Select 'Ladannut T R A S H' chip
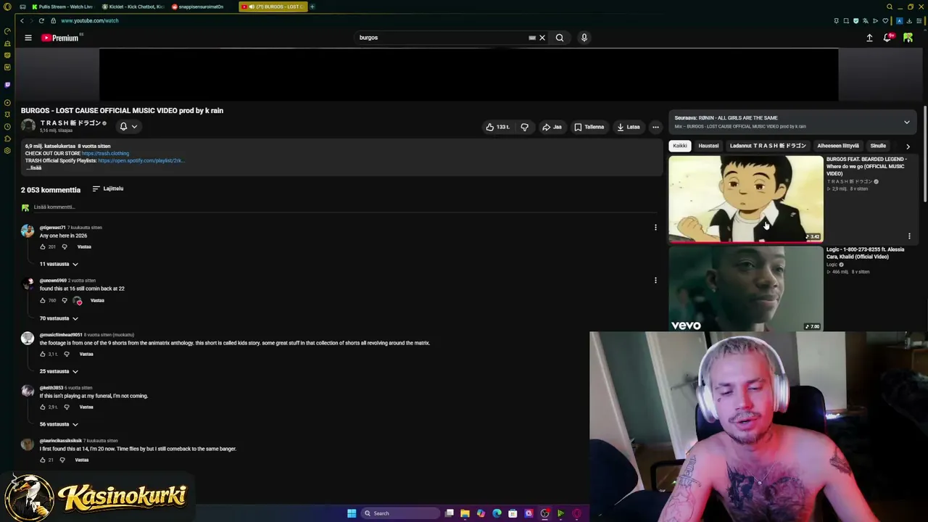 pyautogui.click(x=768, y=146)
